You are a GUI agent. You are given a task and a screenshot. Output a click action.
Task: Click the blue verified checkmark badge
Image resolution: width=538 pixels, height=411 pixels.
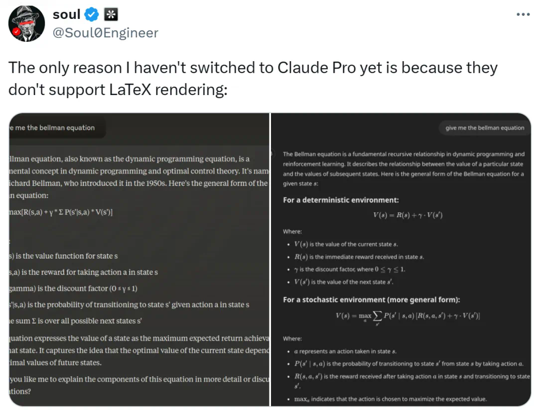[x=91, y=15]
